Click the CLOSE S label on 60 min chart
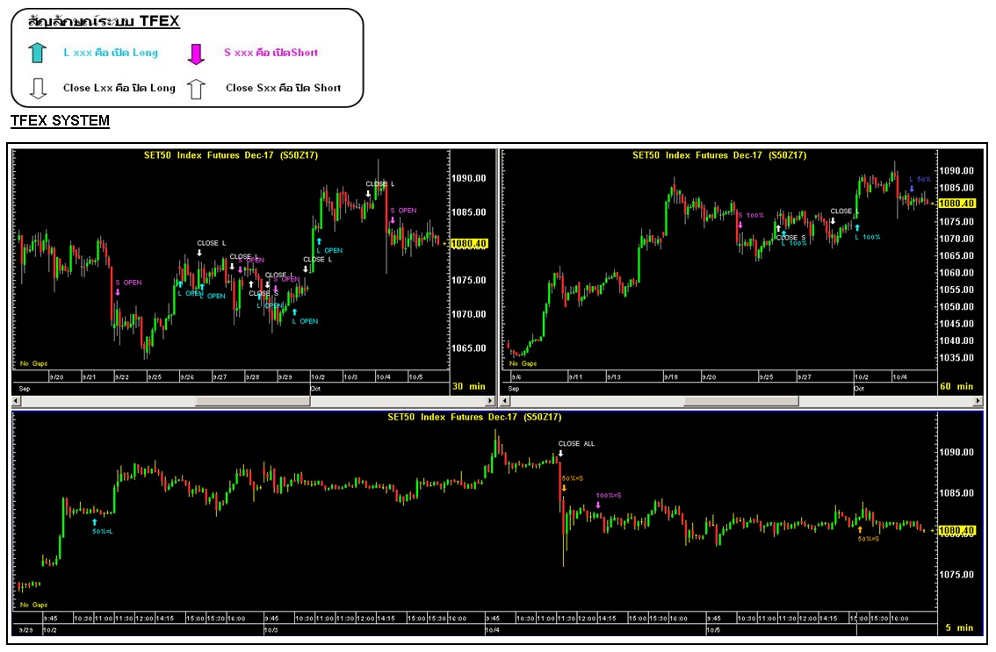 790,238
